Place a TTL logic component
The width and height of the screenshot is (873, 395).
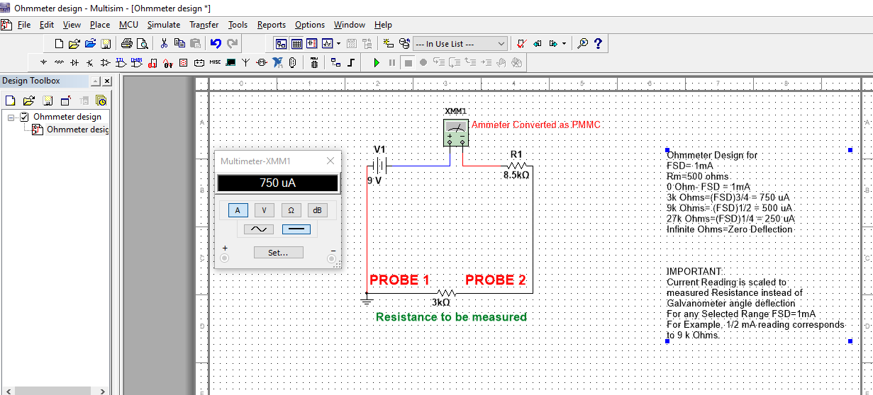[121, 63]
